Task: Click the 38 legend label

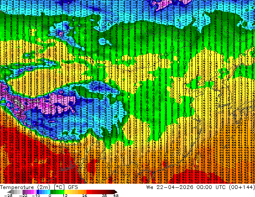Action: [x=104, y=195]
